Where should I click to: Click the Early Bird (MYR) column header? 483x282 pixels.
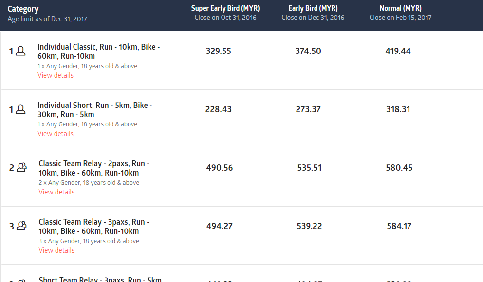coord(313,8)
